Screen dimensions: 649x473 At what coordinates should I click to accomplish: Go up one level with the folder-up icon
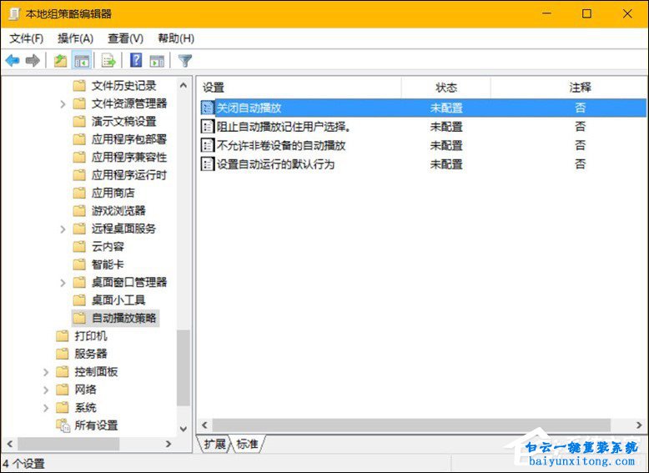point(60,61)
